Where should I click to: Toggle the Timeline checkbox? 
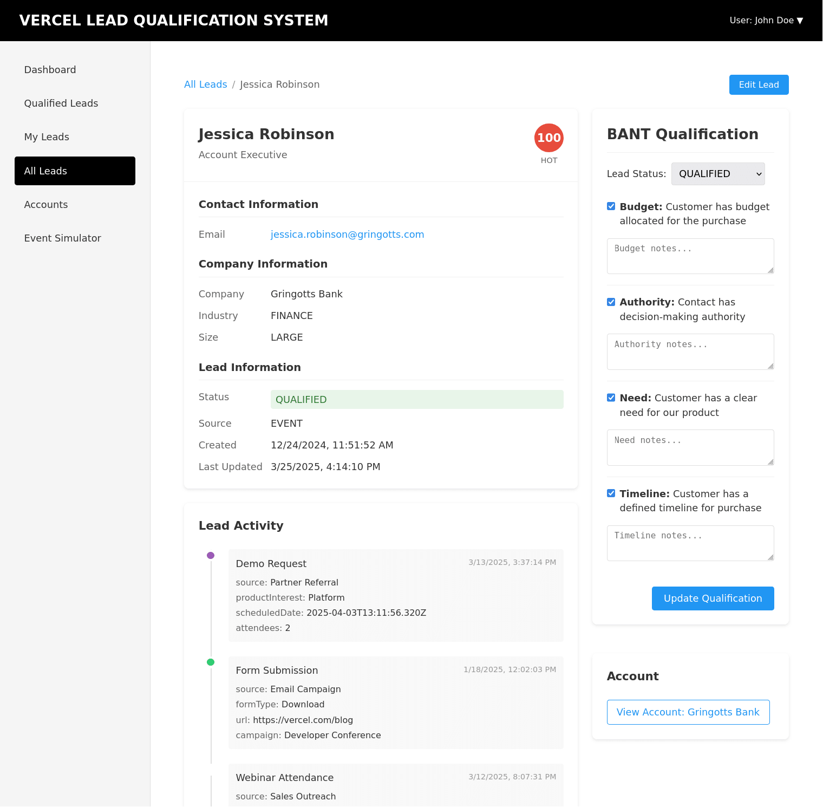(611, 493)
